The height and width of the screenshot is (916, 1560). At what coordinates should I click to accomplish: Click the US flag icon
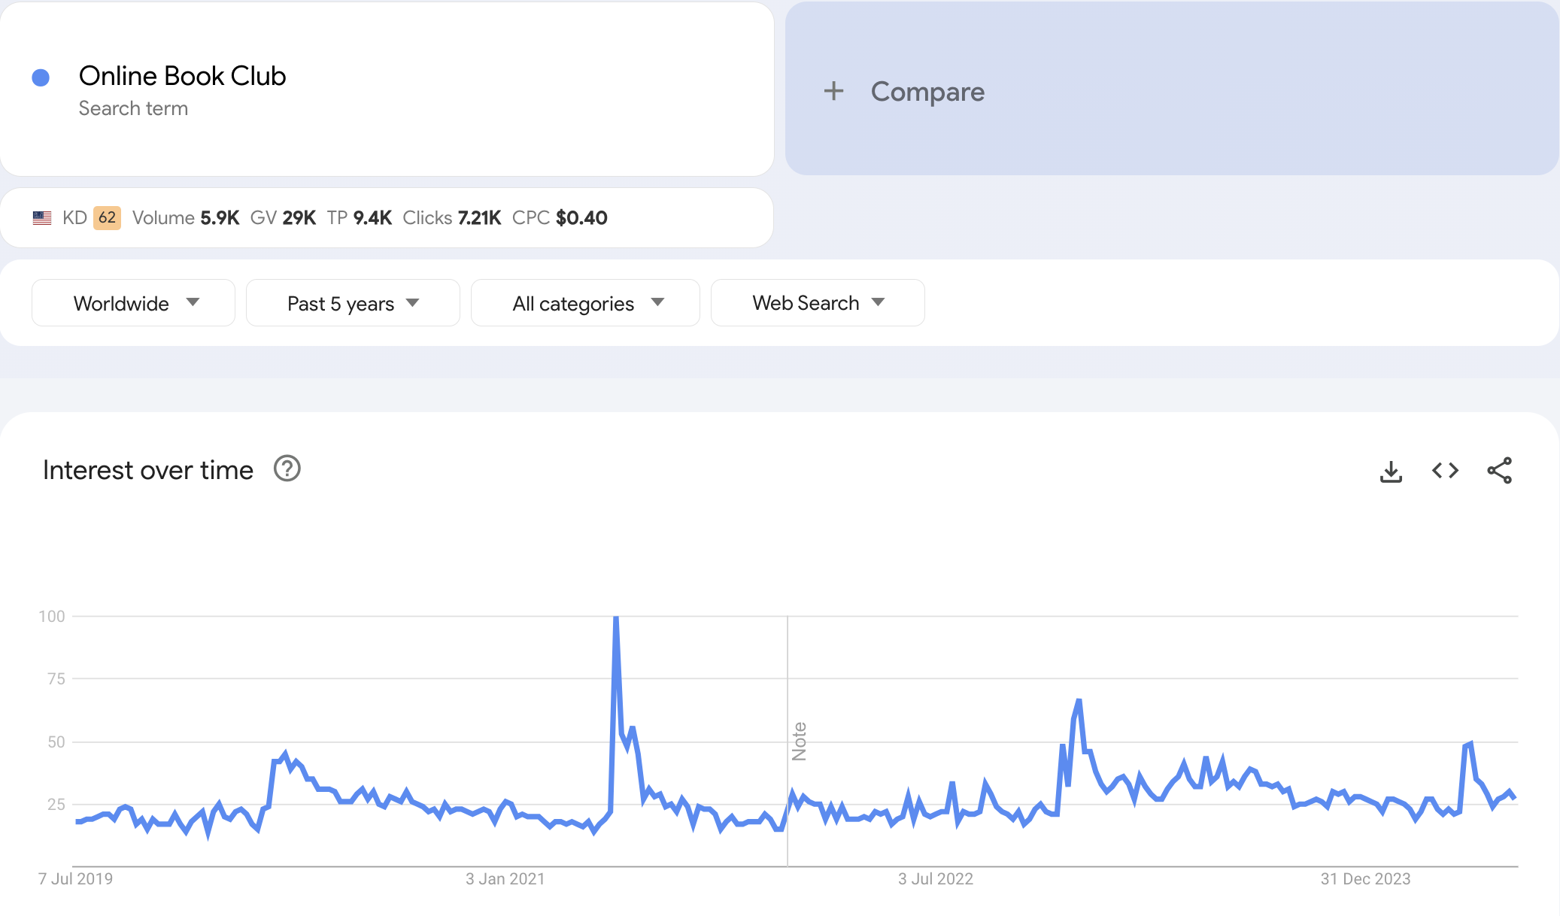(x=42, y=218)
